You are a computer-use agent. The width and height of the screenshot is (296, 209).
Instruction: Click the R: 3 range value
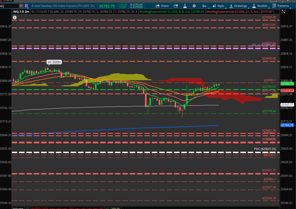pos(135,12)
